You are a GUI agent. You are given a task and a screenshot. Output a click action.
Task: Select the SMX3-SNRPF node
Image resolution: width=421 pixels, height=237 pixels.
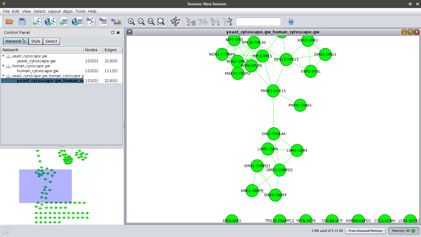click(x=275, y=195)
